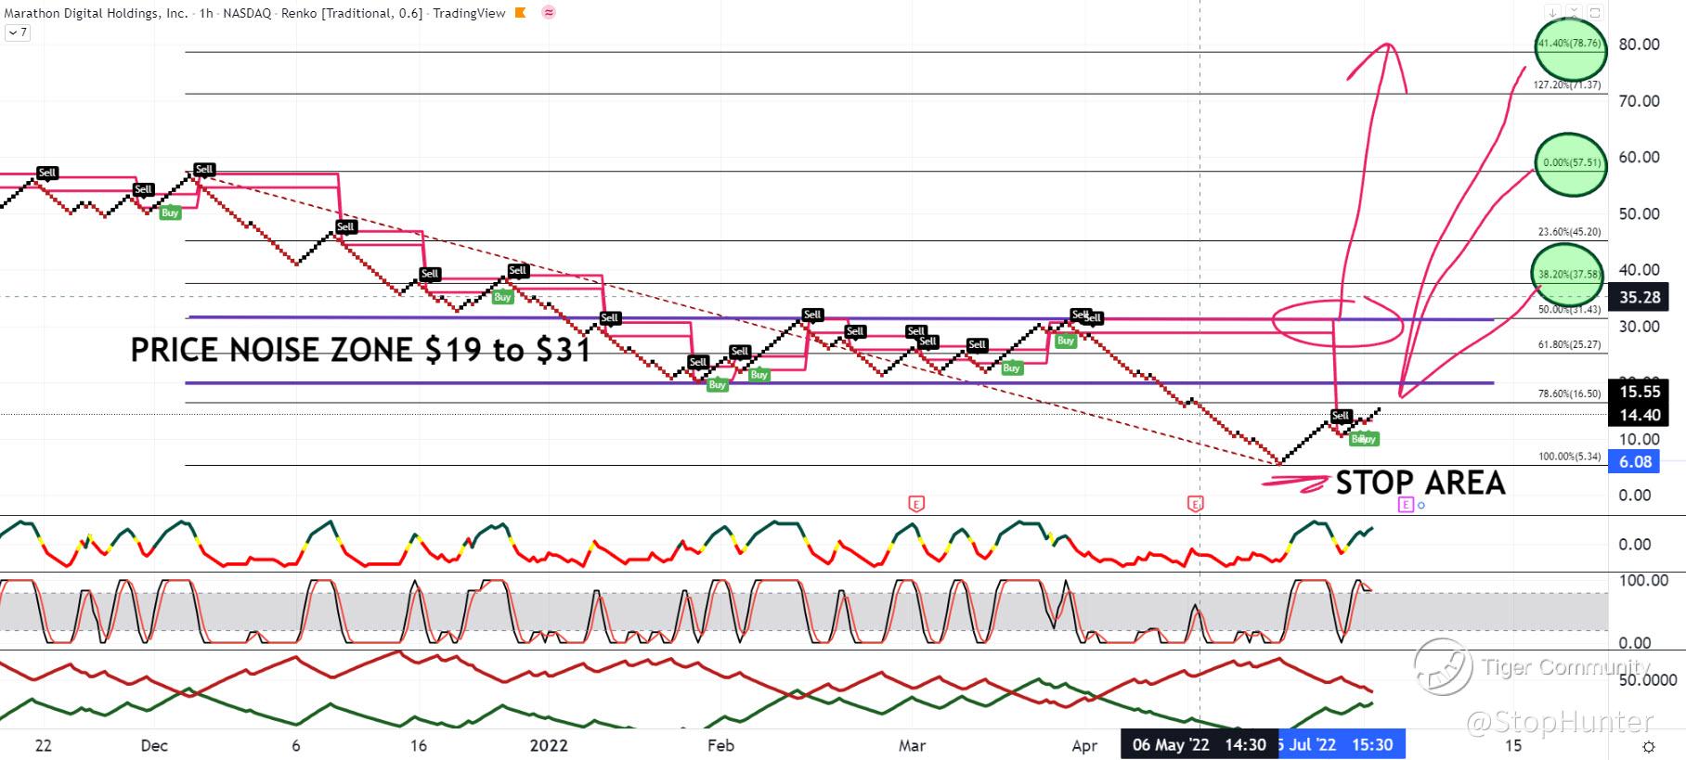
Task: Click the 61.80%(25.27) Fibonacci level label
Action: click(1570, 344)
